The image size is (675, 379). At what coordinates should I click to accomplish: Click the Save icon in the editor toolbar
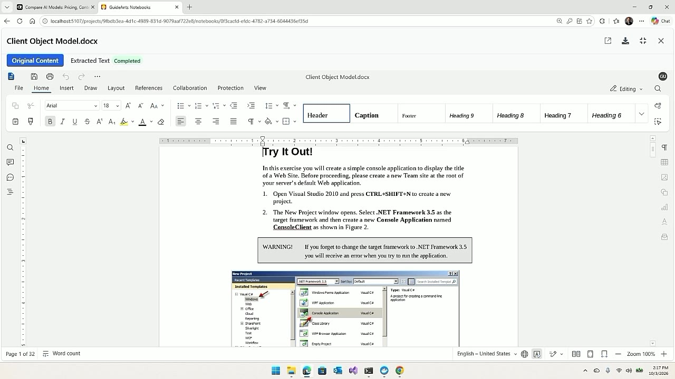point(34,76)
